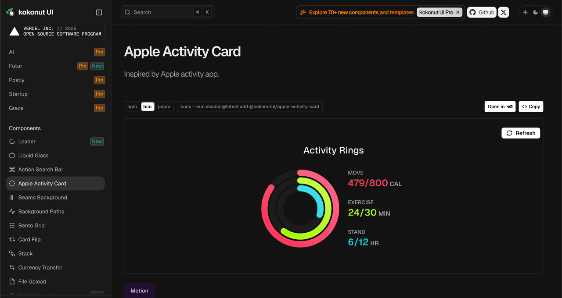
Task: Switch to light theme sun toggle
Action: point(526,12)
